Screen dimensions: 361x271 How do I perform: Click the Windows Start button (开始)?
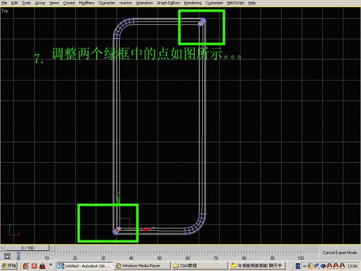[x=9, y=266]
